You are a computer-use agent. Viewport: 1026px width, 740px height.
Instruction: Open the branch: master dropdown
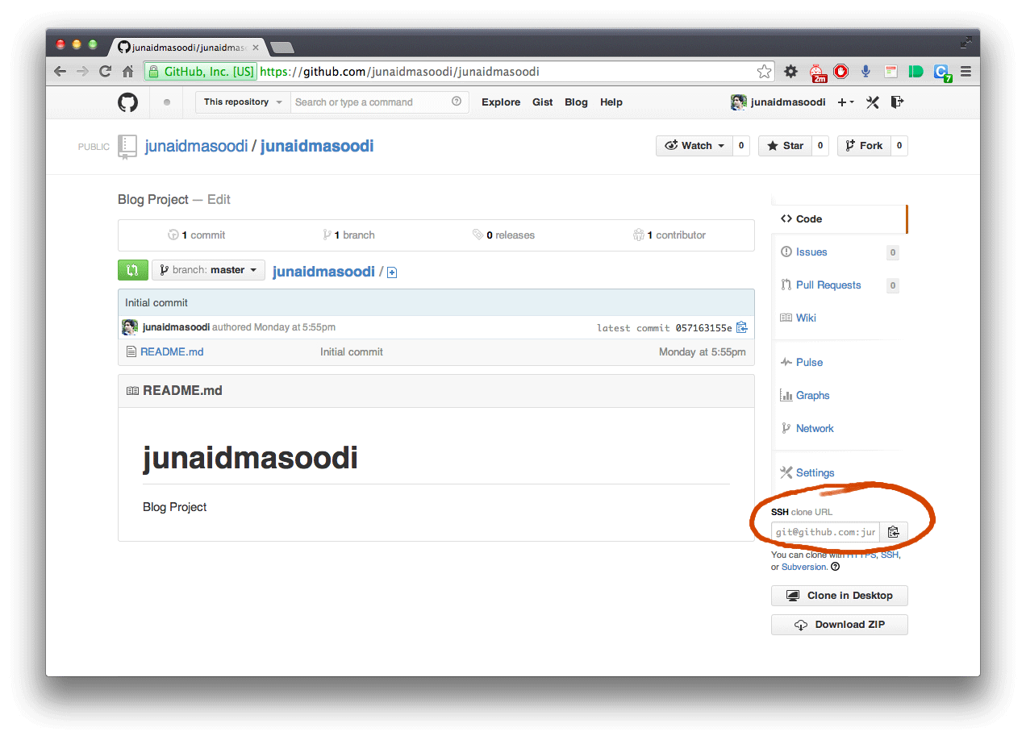pyautogui.click(x=208, y=270)
